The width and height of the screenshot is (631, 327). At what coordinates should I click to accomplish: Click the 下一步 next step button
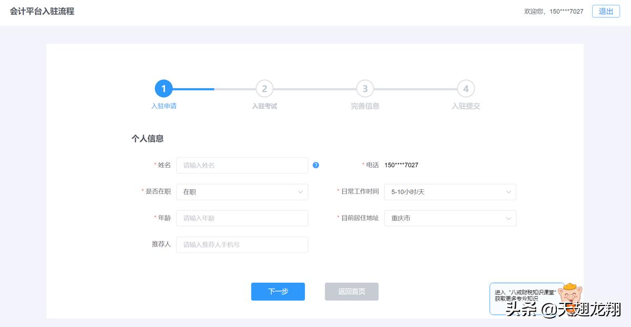(278, 291)
